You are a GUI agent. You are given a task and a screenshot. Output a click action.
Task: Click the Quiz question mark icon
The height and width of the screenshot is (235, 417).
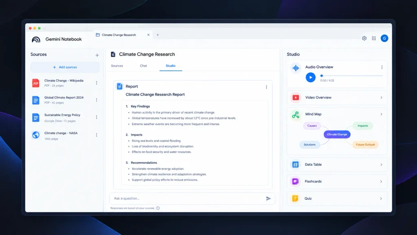click(295, 199)
